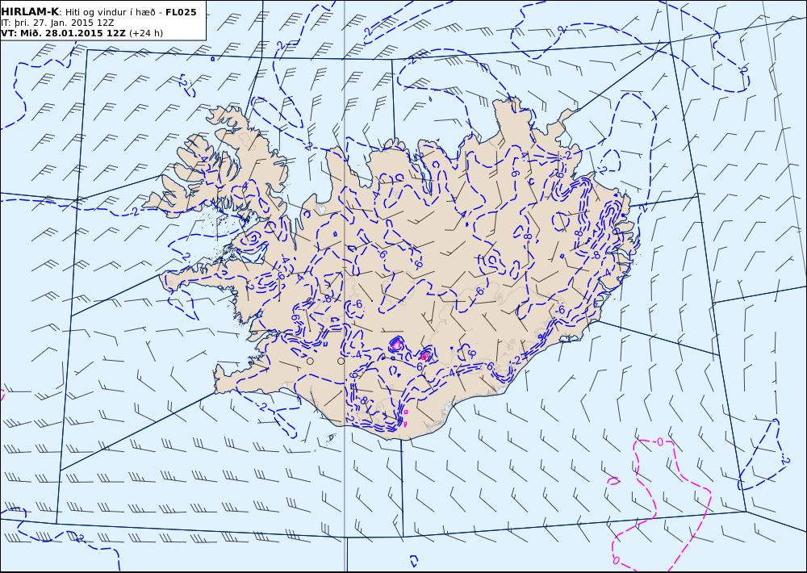The height and width of the screenshot is (573, 807).
Task: Click the 'VT: Mið. 28.01.2015 12Z' valid time
Action: tap(63, 33)
